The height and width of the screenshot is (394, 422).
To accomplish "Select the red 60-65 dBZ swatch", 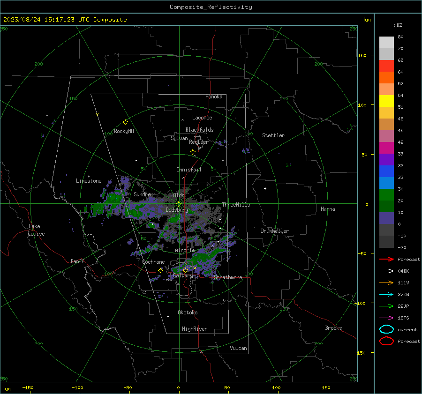I will click(x=386, y=66).
